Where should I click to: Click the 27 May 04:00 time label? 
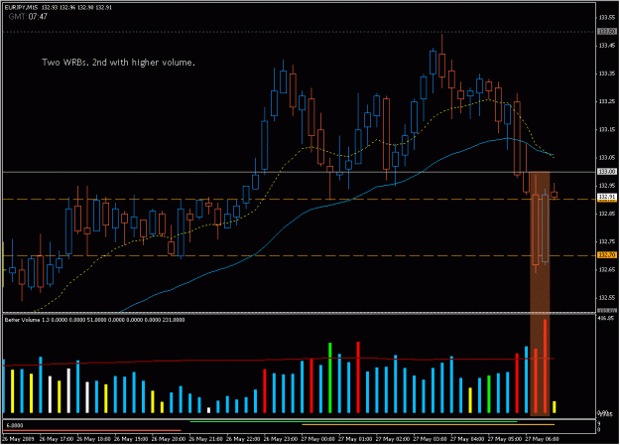466,439
